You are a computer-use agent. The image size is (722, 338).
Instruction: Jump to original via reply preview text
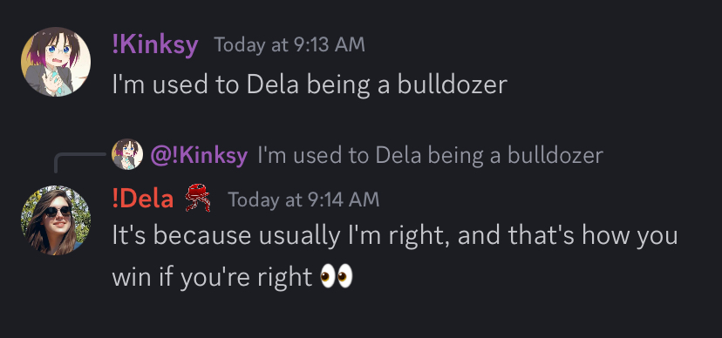point(431,155)
